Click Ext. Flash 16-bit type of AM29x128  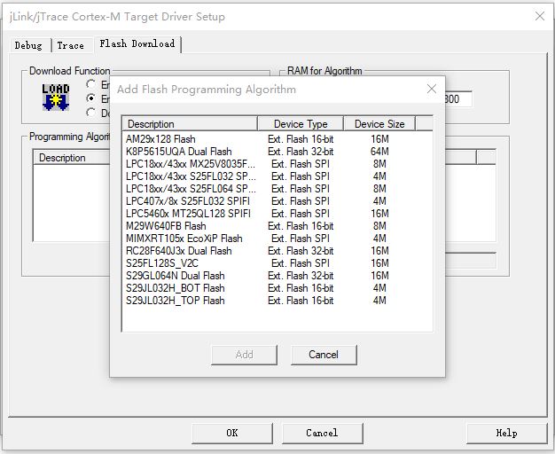coord(301,139)
